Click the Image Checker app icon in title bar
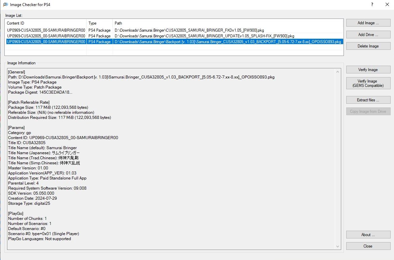Screen dimensions: 394x260 click(5, 4)
